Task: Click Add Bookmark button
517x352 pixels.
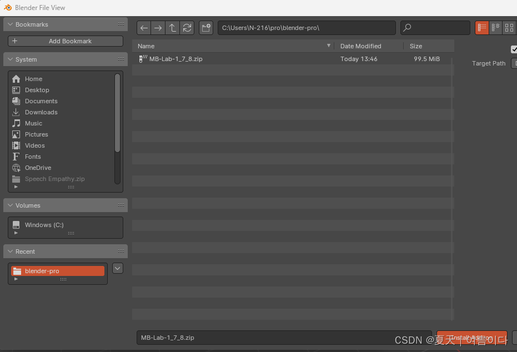Action: coord(66,41)
